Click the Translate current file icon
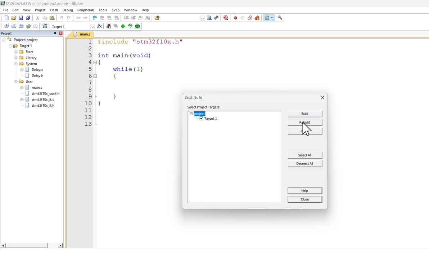The height and width of the screenshot is (254, 429). [6, 26]
